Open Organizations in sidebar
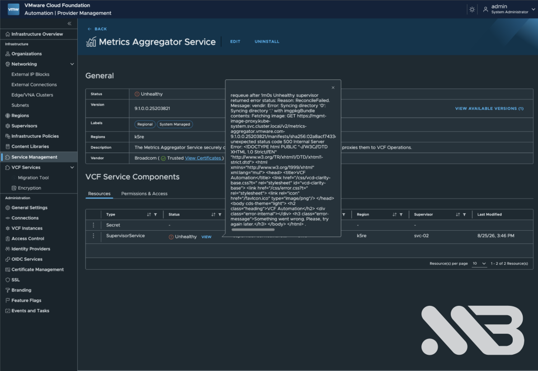 26,54
